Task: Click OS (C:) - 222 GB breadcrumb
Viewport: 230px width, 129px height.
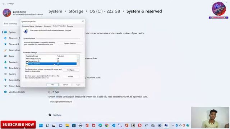Action: pyautogui.click(x=105, y=11)
